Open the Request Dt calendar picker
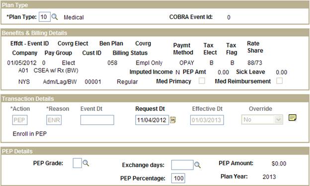The height and width of the screenshot is (186, 310). (173, 120)
